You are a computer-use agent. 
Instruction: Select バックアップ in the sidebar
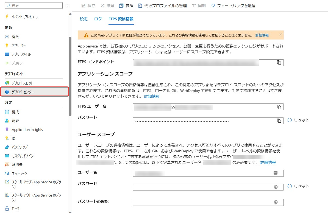coord(19,147)
